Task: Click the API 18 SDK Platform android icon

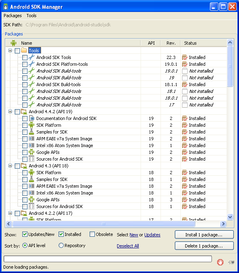Action: [31, 173]
